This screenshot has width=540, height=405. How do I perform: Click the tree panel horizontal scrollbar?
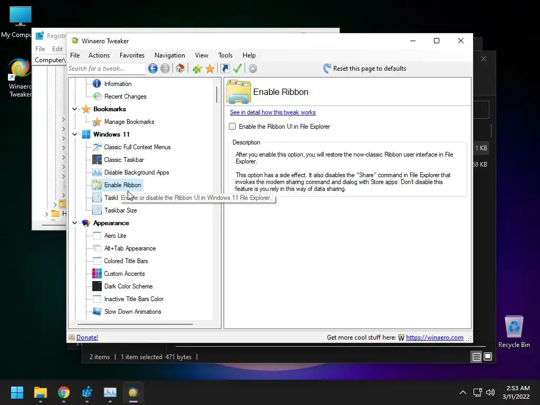click(135, 324)
